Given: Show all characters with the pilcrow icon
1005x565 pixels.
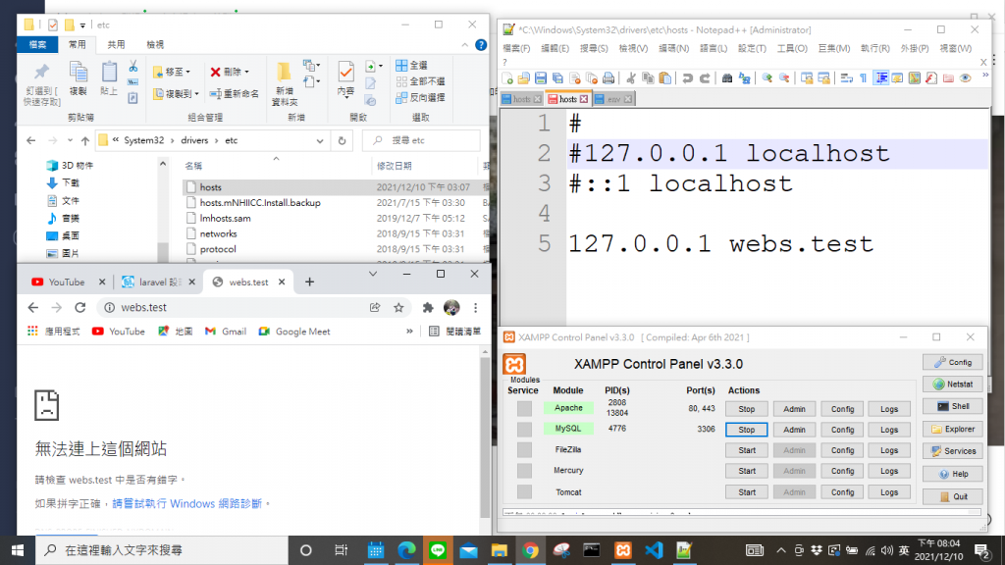Looking at the screenshot, I should tap(864, 78).
